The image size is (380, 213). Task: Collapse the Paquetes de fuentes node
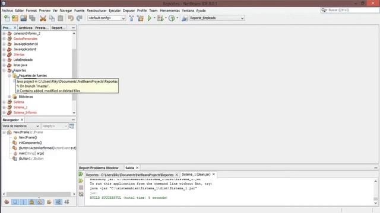[9, 76]
